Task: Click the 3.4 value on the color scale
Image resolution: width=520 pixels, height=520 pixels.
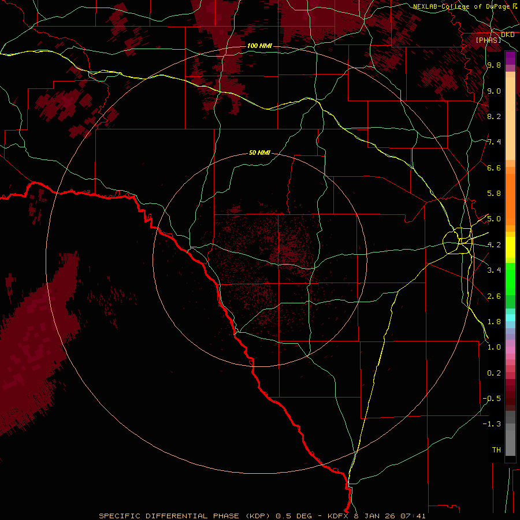Action: (x=494, y=270)
